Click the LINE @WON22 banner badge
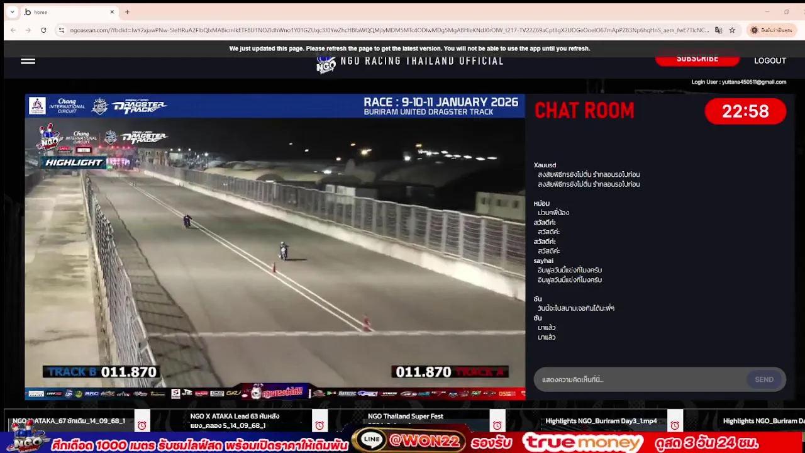 pos(409,442)
